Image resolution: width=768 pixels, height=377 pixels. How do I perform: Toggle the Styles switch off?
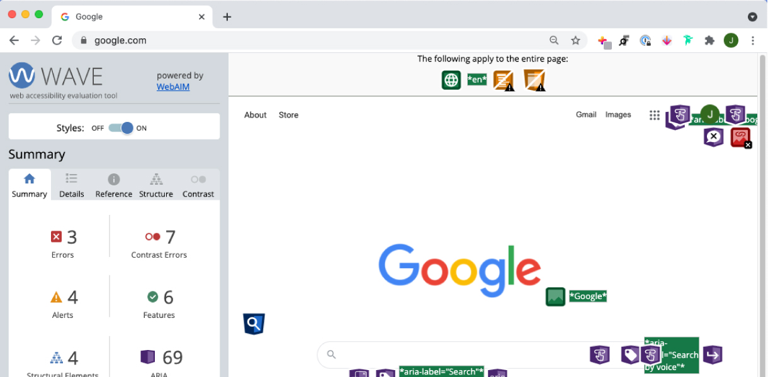[120, 128]
